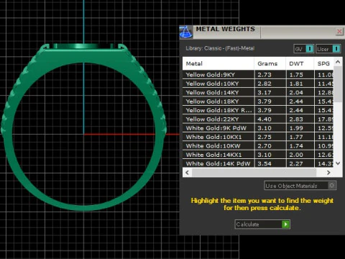Image resolution: width=345 pixels, height=259 pixels.
Task: Close the Metal Weights panel
Action: tap(339, 32)
